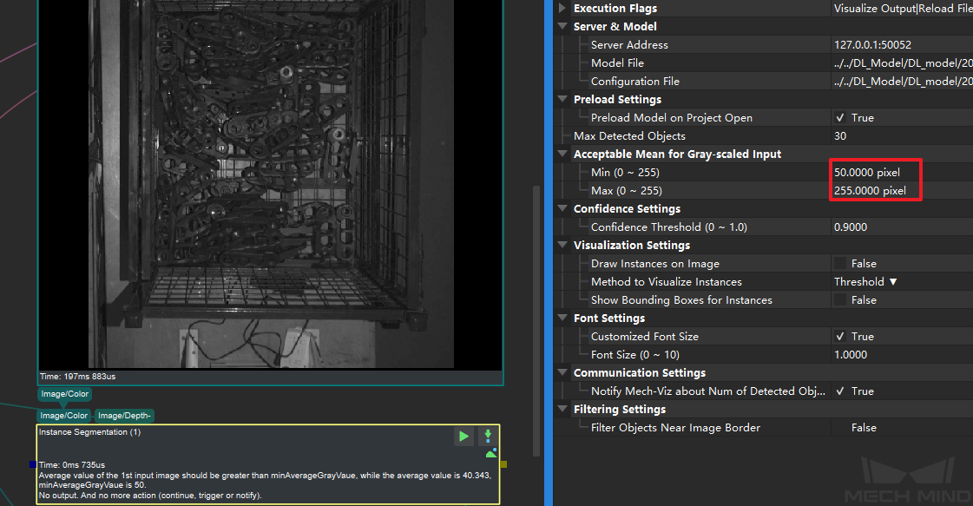Edit the Min (0 ~ 255) pixel value

(x=868, y=173)
